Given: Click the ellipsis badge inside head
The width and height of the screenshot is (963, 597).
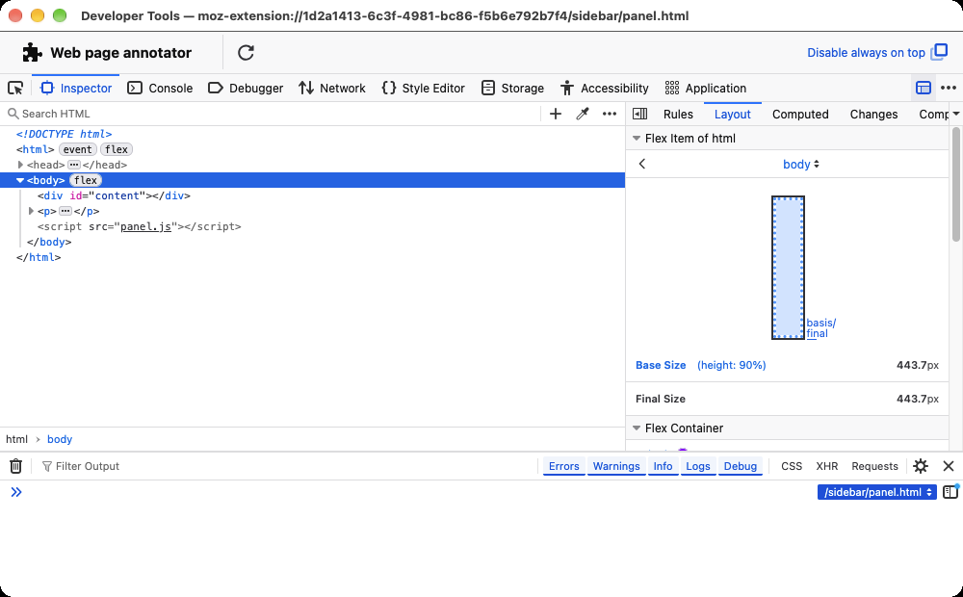Looking at the screenshot, I should click(x=74, y=165).
